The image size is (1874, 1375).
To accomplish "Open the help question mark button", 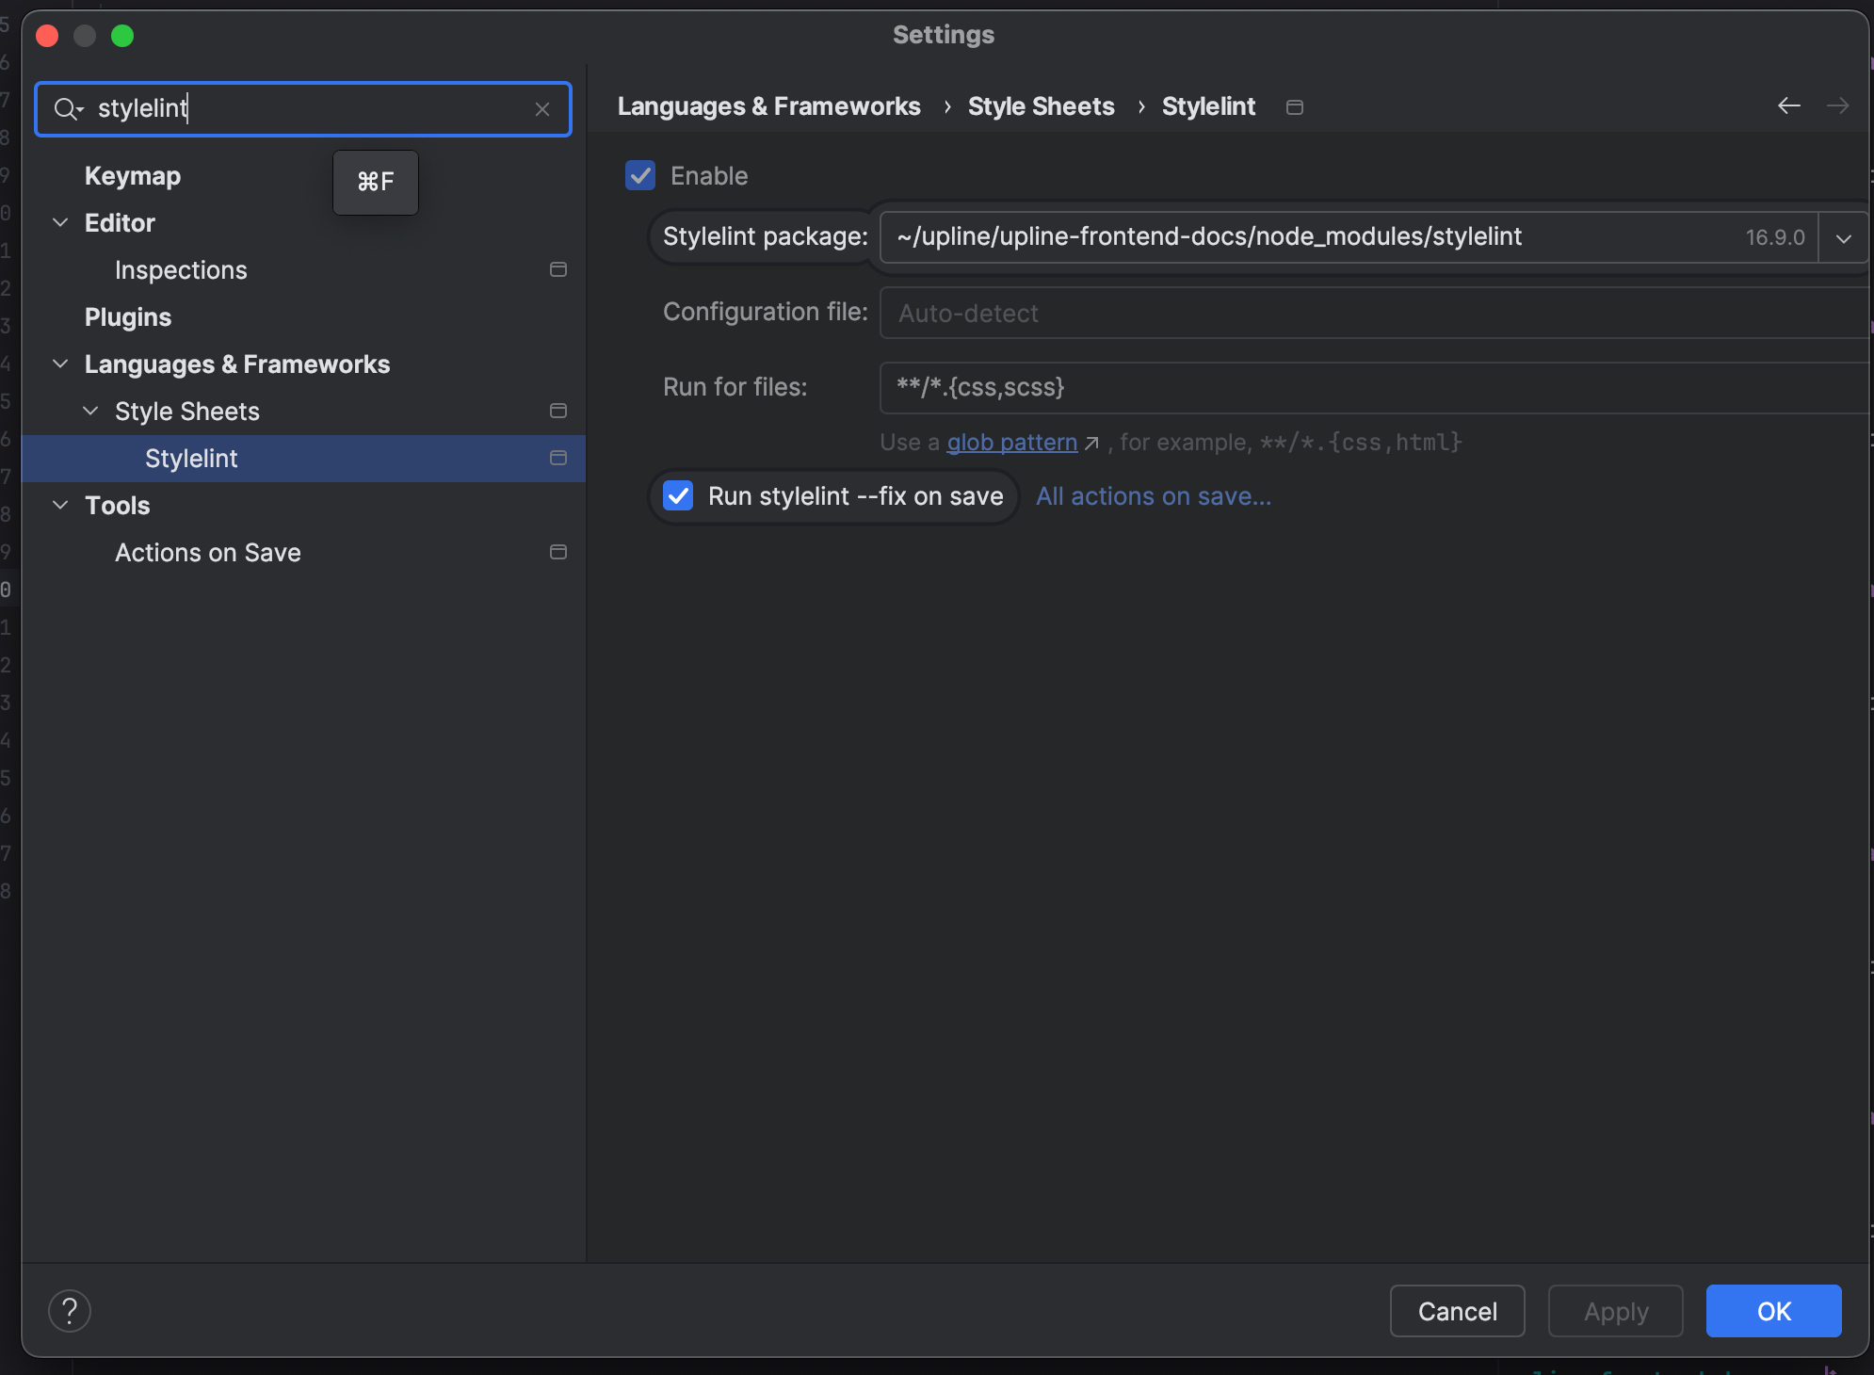I will [70, 1311].
